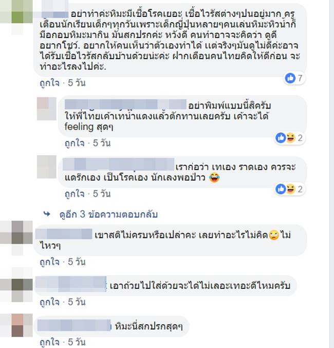The image size is (334, 348).
Task: Click ถูกใจ under เอาถ้วยไปใส่ comment
Action: pyautogui.click(x=50, y=302)
